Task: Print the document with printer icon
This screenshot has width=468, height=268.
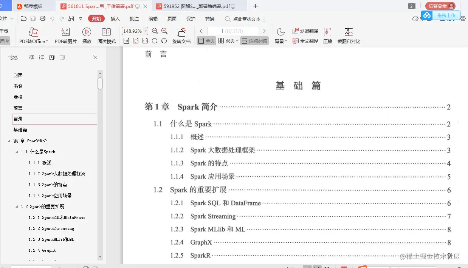Action: pyautogui.click(x=43, y=18)
